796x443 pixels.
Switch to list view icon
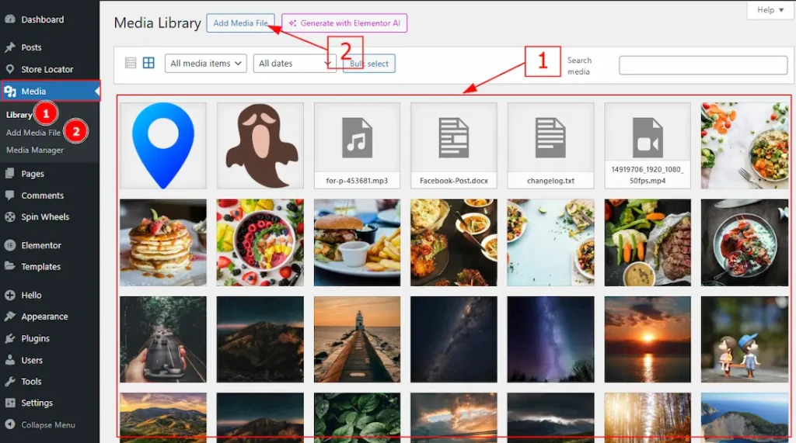coord(131,63)
